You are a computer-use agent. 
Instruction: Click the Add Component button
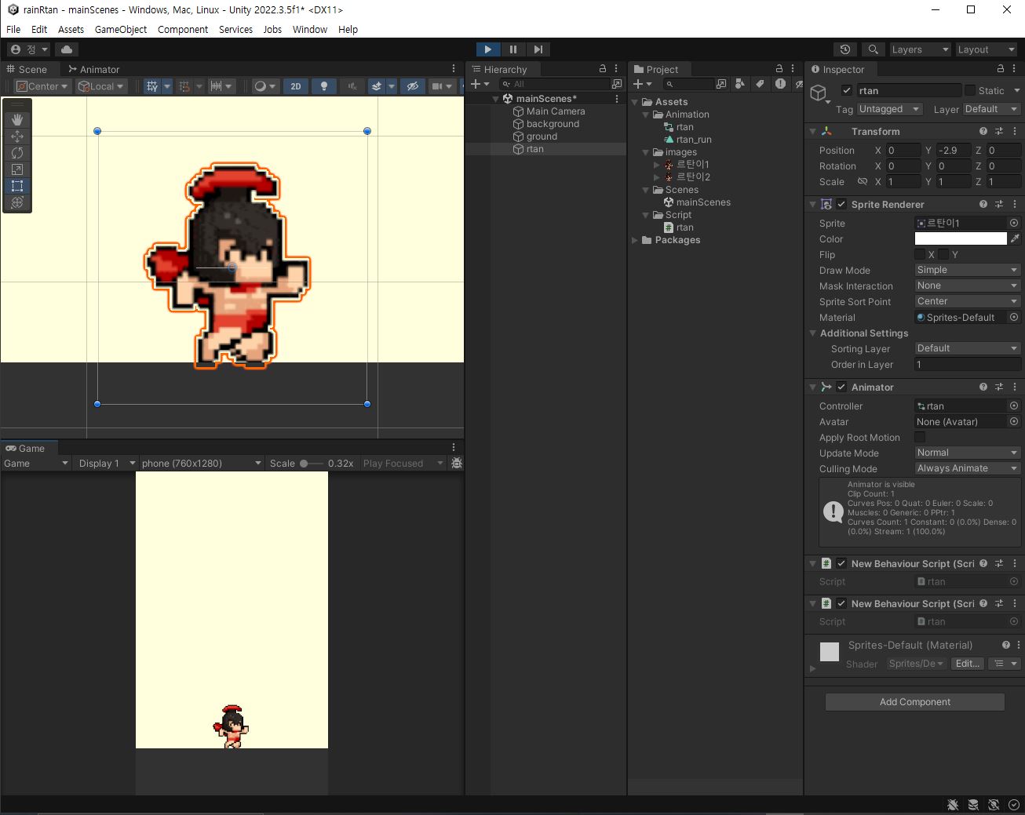[915, 702]
